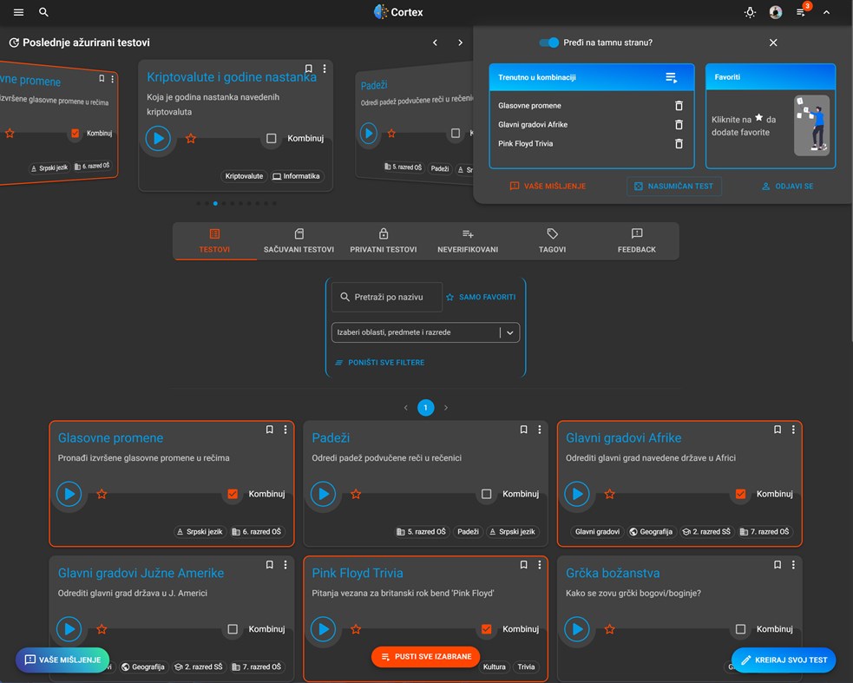Image resolution: width=853 pixels, height=683 pixels.
Task: Open the 'SAČUVANI TESTOVI' tab
Action: click(x=298, y=242)
